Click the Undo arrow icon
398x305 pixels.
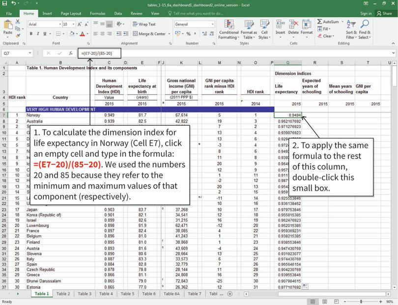[14, 3]
